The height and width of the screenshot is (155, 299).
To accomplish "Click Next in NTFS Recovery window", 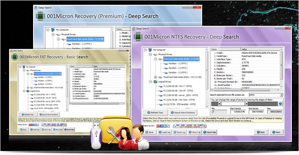I will click(276, 132).
